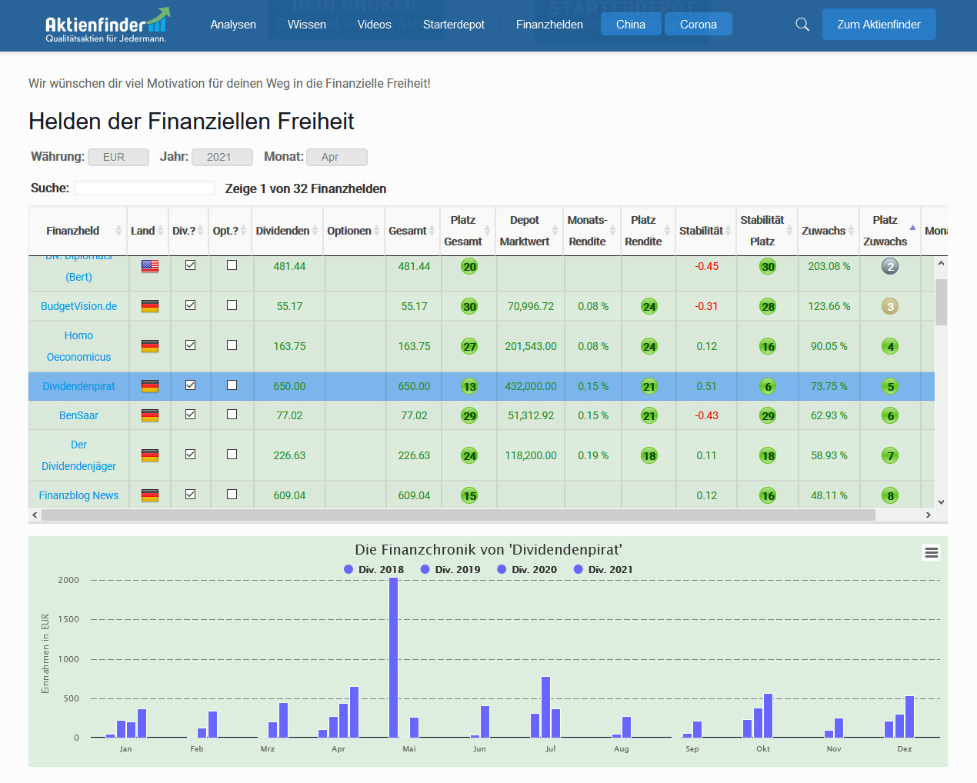The image size is (977, 783).
Task: Toggle Div.? checkbox in Dividendenpirat row
Action: pyautogui.click(x=190, y=385)
